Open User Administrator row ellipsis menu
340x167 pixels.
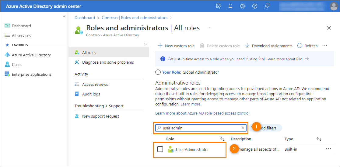click(328, 149)
